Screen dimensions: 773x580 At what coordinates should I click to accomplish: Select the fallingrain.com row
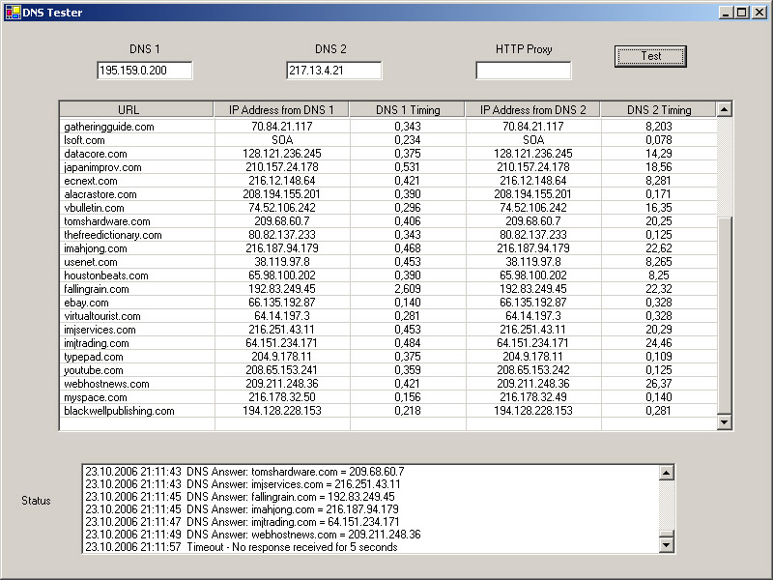tap(388, 289)
